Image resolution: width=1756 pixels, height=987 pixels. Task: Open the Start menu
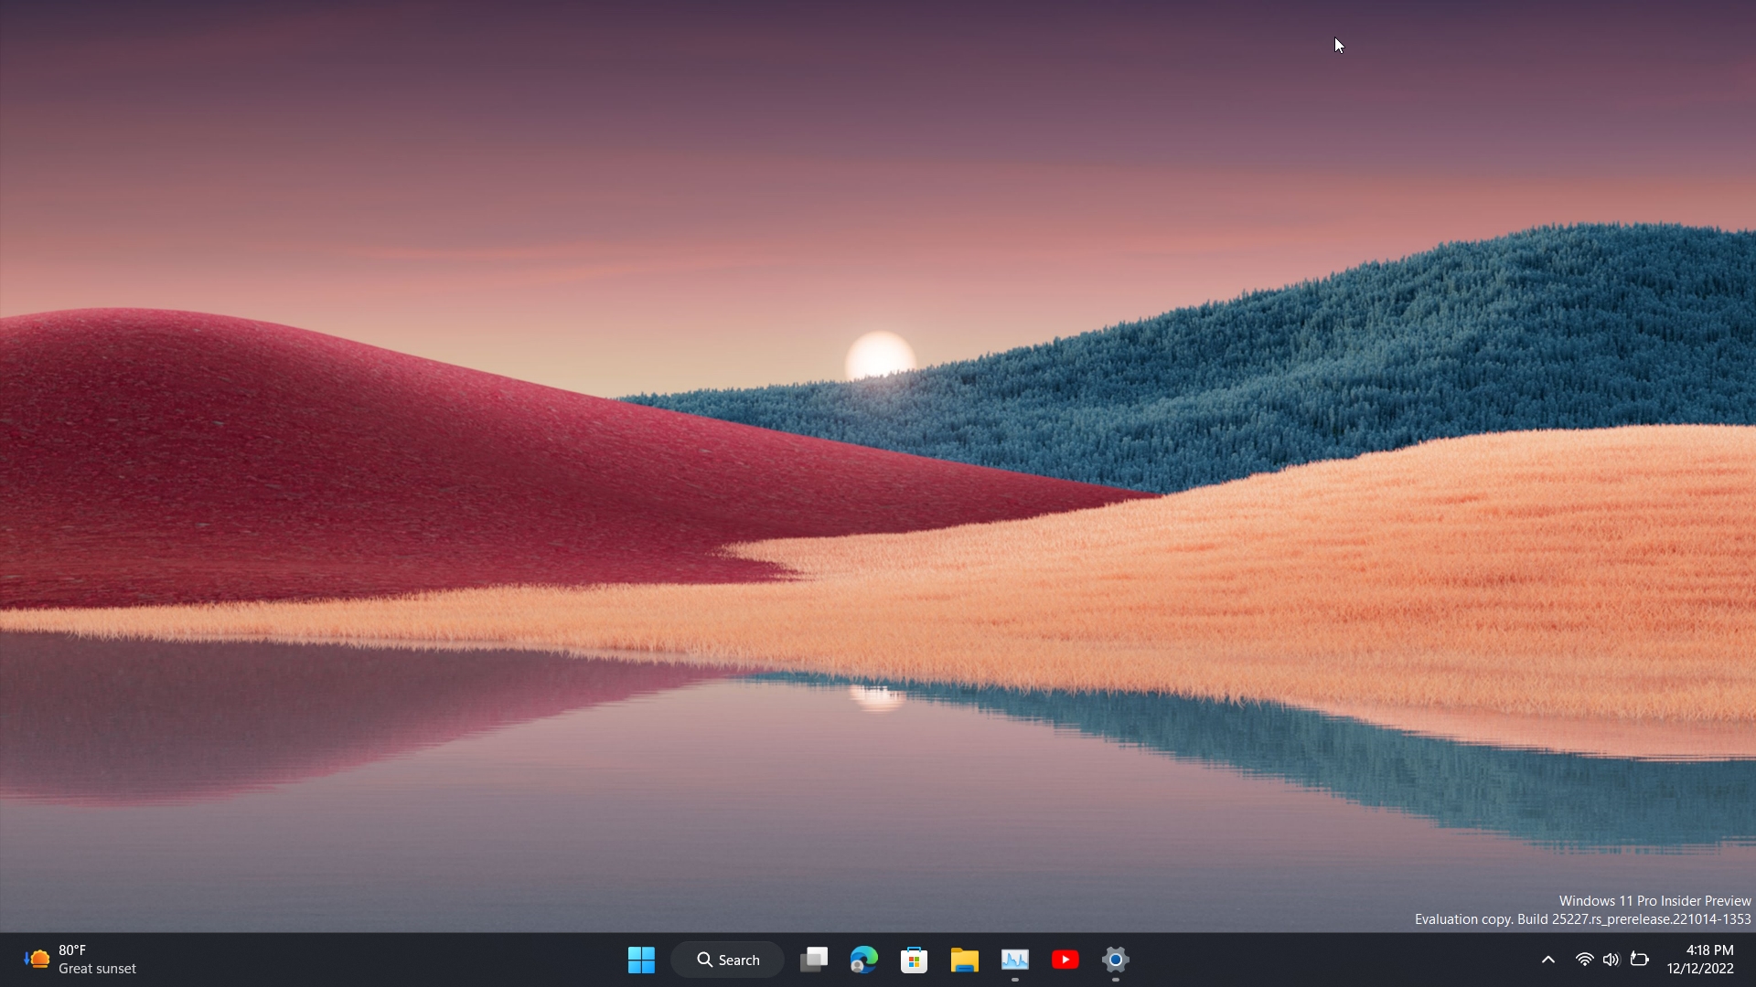point(641,960)
